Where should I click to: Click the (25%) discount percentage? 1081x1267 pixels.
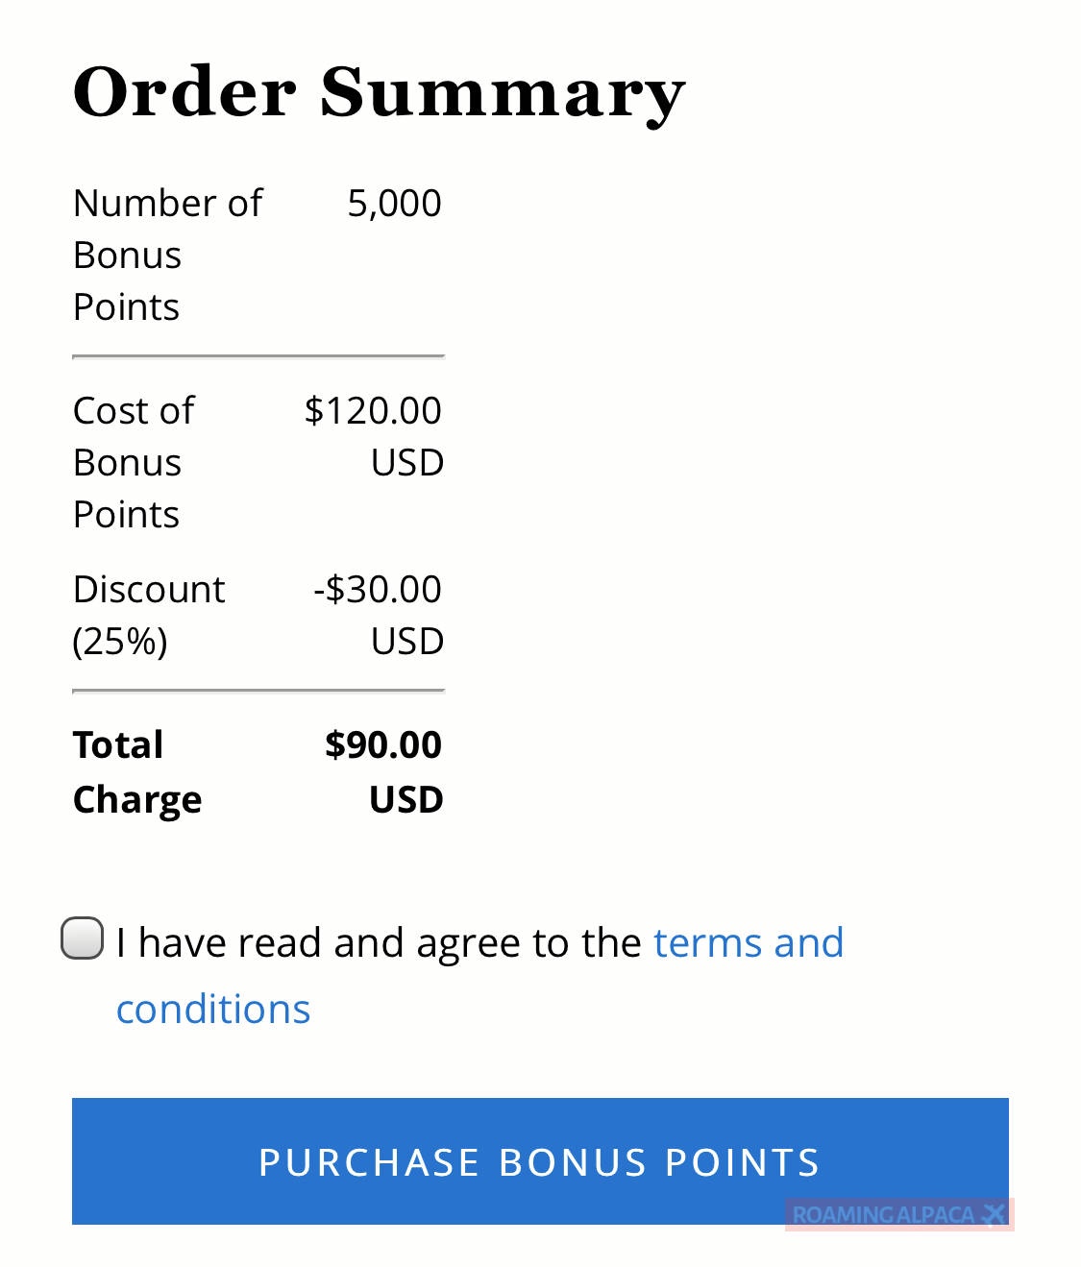120,642
